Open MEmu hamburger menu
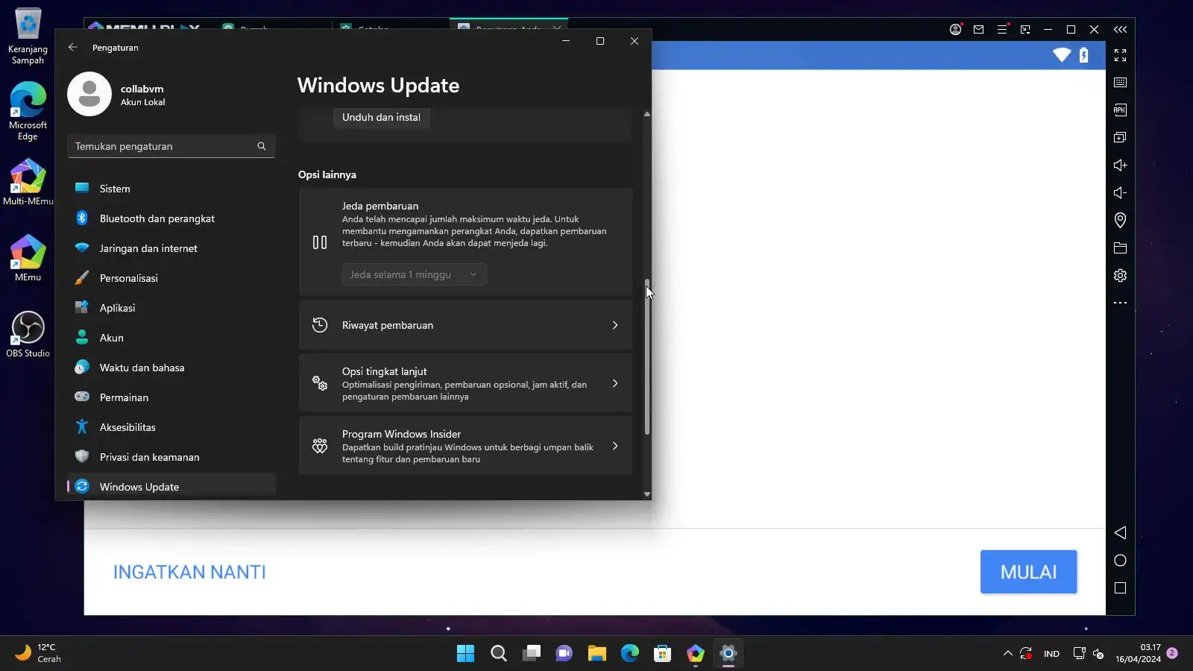Viewport: 1193px width, 671px height. [x=1002, y=30]
